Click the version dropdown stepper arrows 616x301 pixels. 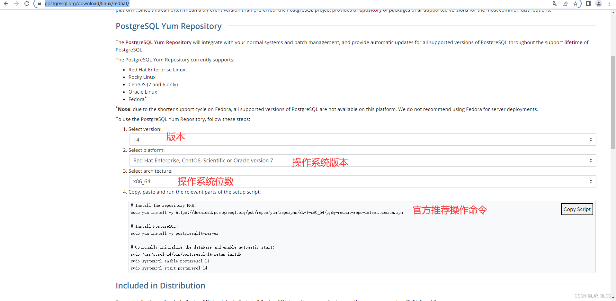pyautogui.click(x=591, y=139)
